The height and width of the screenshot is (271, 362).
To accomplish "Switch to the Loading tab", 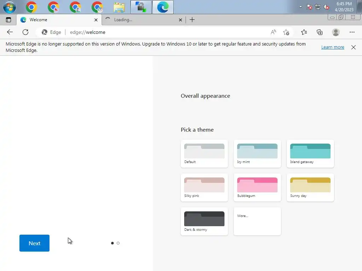I will tap(144, 20).
